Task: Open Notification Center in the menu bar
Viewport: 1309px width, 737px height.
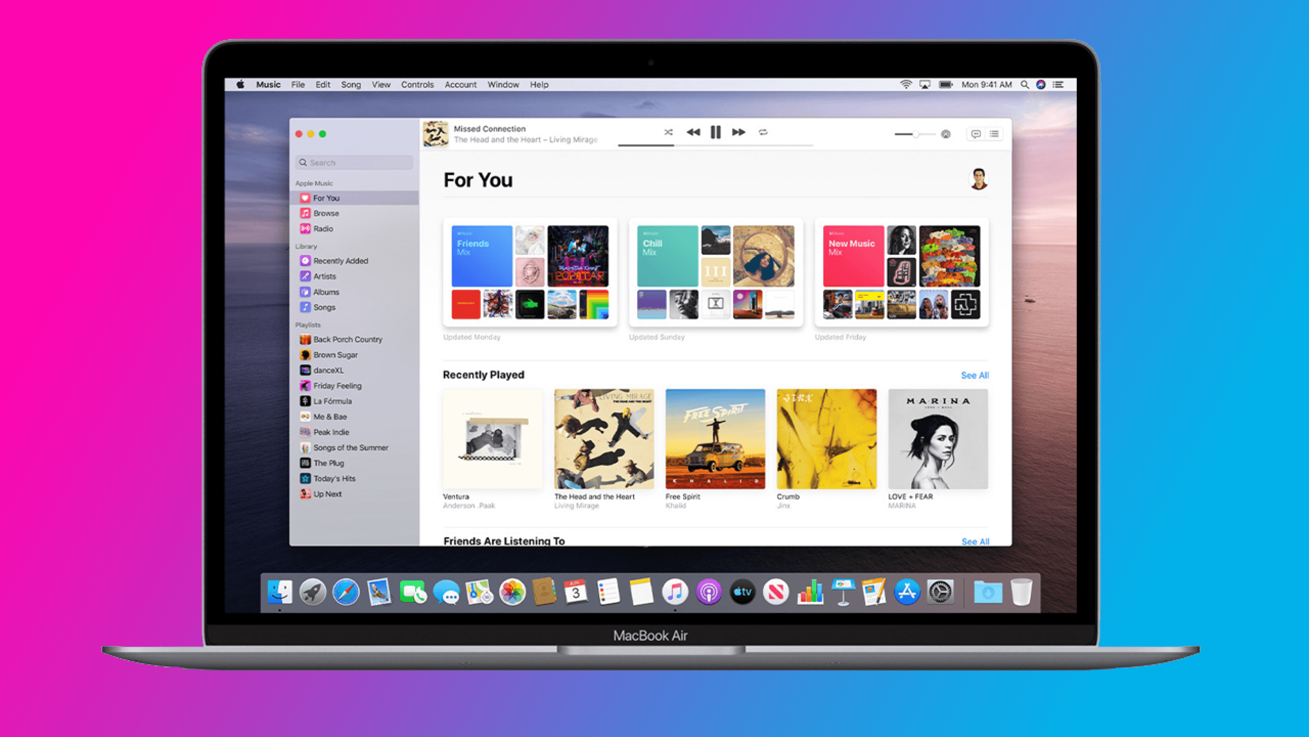Action: 1058,85
